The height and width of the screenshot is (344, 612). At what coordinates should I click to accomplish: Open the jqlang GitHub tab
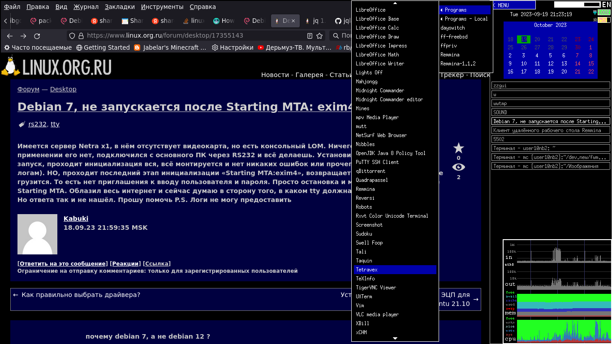pos(343,21)
